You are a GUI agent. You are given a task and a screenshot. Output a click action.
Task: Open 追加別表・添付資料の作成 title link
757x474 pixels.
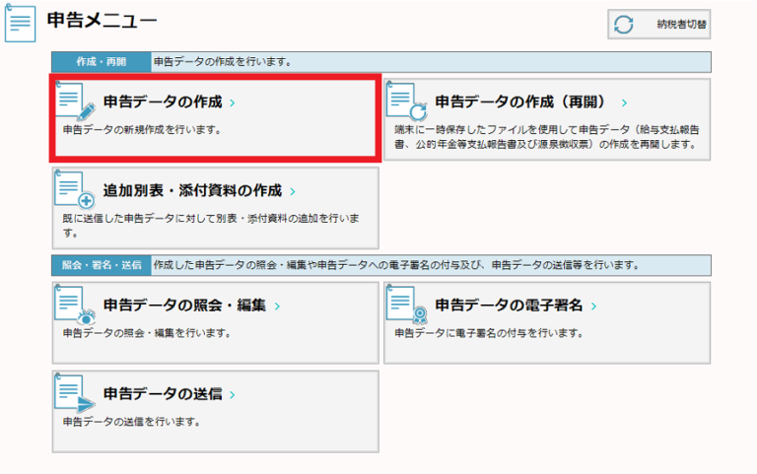pos(192,190)
